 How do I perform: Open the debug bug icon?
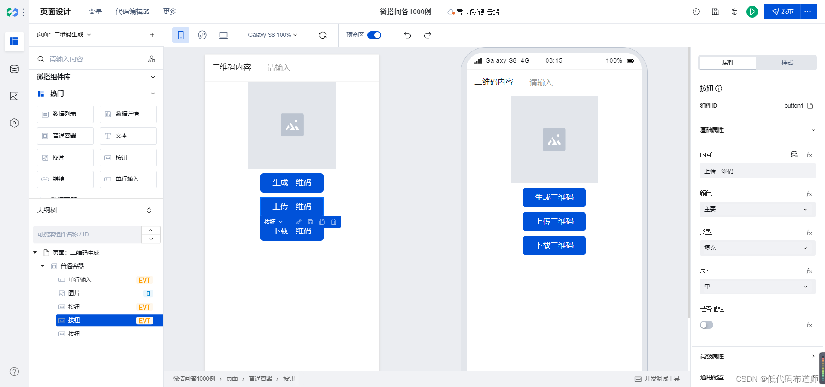(x=735, y=12)
